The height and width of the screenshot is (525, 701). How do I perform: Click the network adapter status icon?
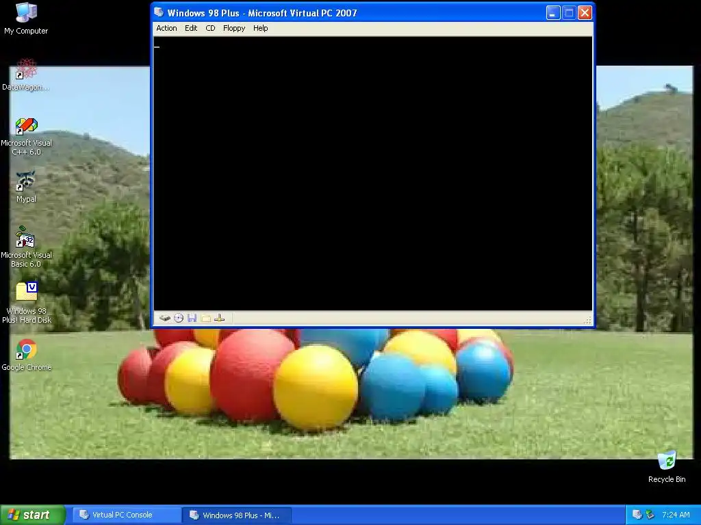219,318
